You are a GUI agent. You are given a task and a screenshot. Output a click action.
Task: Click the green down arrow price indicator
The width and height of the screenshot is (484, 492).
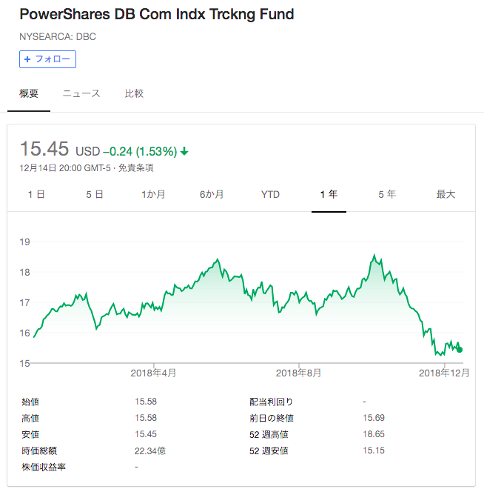click(184, 152)
